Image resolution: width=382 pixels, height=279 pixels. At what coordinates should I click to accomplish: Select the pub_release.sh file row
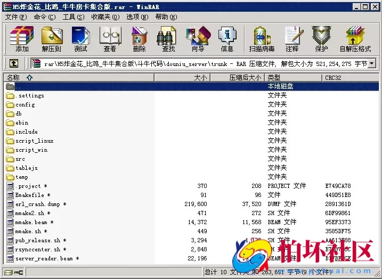tap(191, 240)
